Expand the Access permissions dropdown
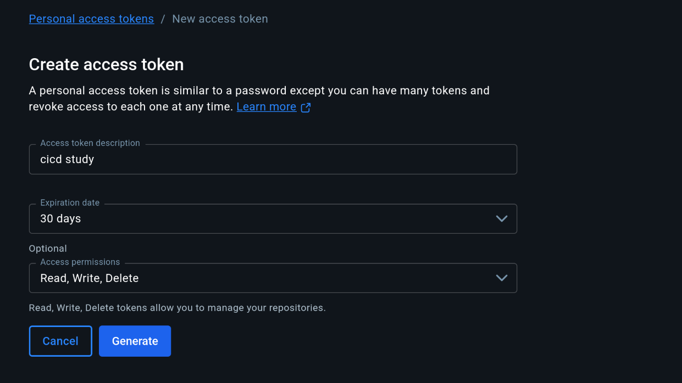The image size is (682, 383). click(273, 278)
